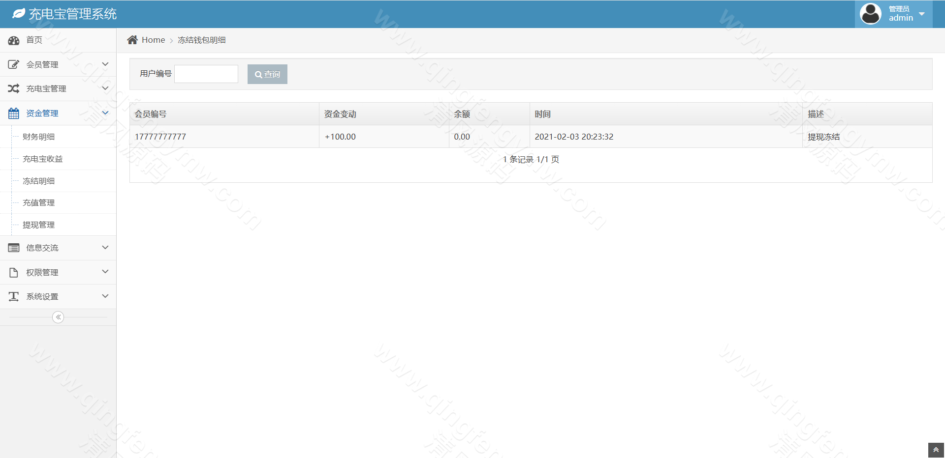Click the admin avatar picture
The width and height of the screenshot is (945, 458).
pos(870,13)
